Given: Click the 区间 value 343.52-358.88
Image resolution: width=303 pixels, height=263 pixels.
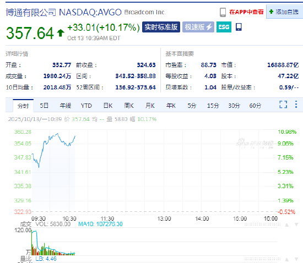Looking at the screenshot, I should [136, 76].
